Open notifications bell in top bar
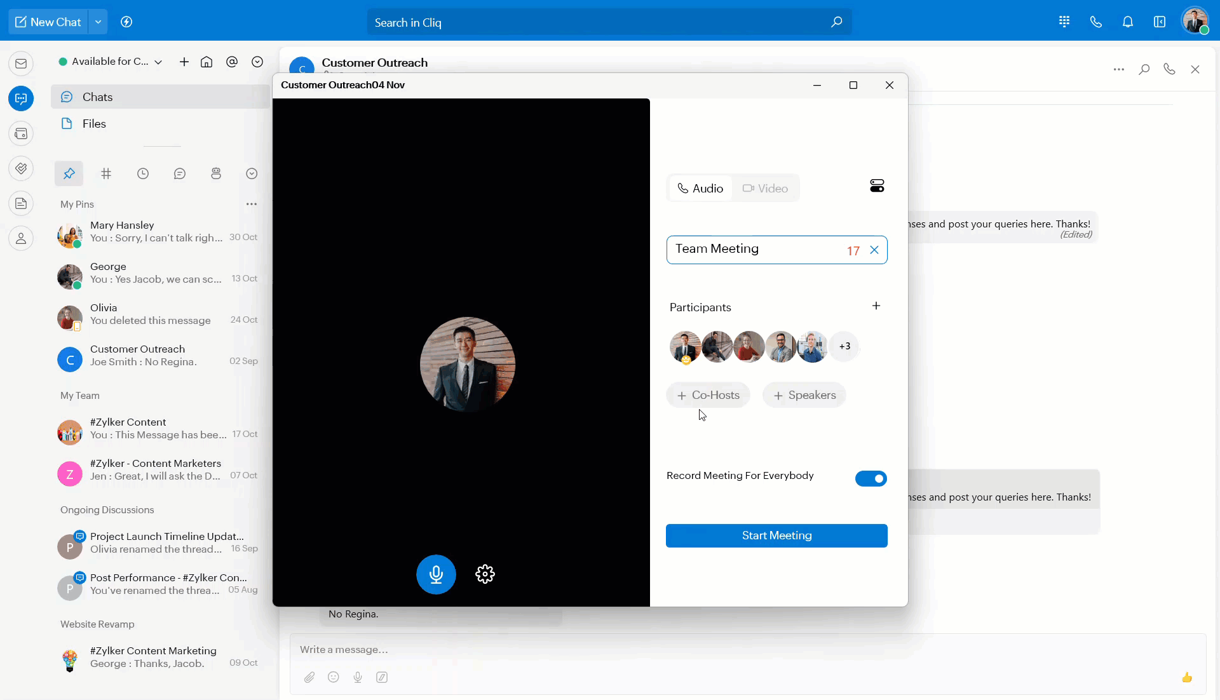 pos(1128,22)
